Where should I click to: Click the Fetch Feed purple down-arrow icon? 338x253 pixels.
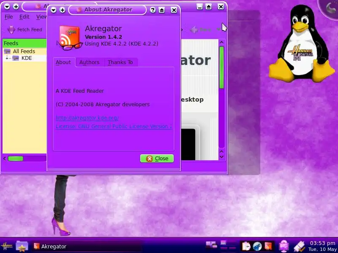[11, 30]
